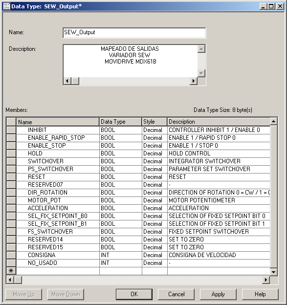This screenshot has height=305, width=287.
Task: Click the Description column header
Action: pos(219,122)
